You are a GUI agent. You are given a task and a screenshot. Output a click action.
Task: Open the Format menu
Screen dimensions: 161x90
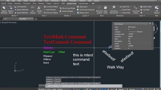click(33, 1)
